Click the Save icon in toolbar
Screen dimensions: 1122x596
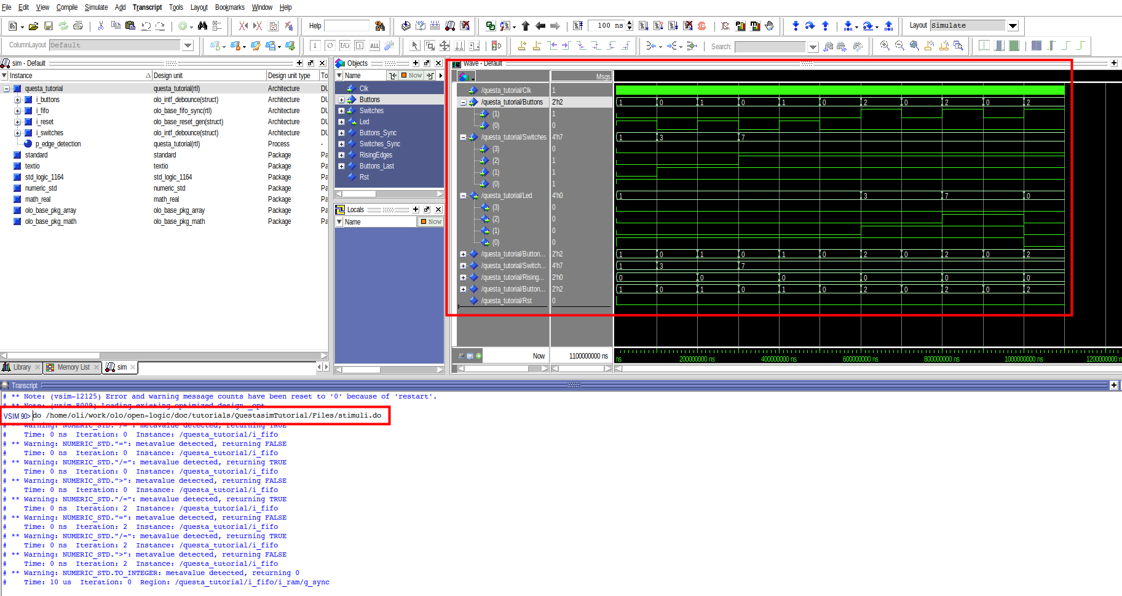[x=48, y=26]
